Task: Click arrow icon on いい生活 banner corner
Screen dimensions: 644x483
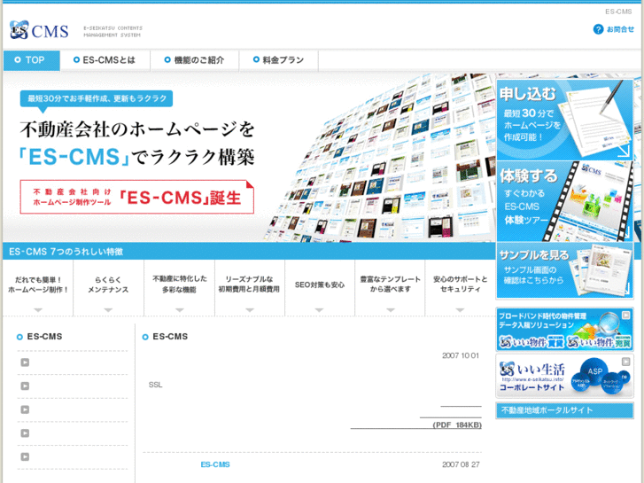Action: (625, 362)
